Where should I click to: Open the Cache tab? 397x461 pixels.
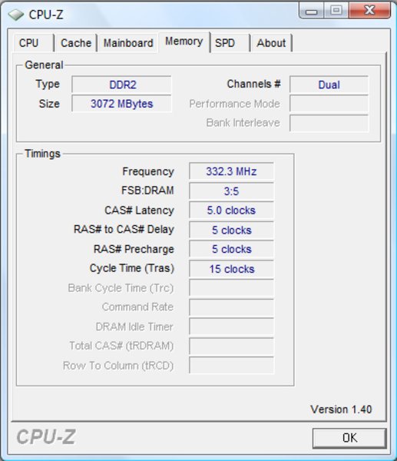[76, 43]
